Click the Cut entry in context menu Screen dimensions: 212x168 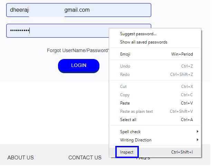[x=155, y=87]
